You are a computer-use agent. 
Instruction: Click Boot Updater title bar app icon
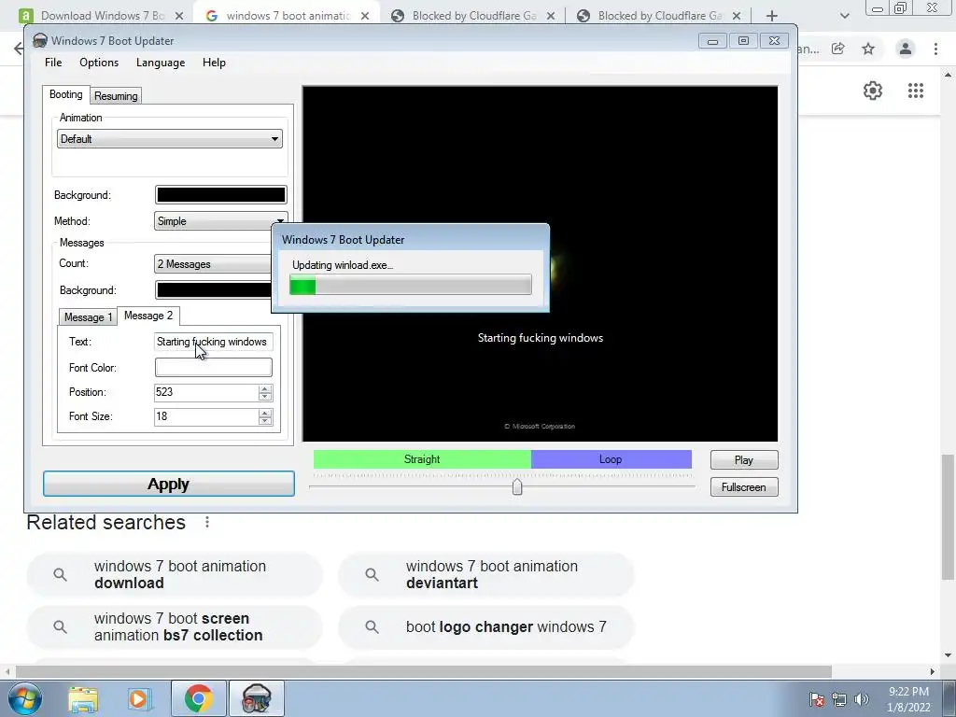pyautogui.click(x=39, y=41)
